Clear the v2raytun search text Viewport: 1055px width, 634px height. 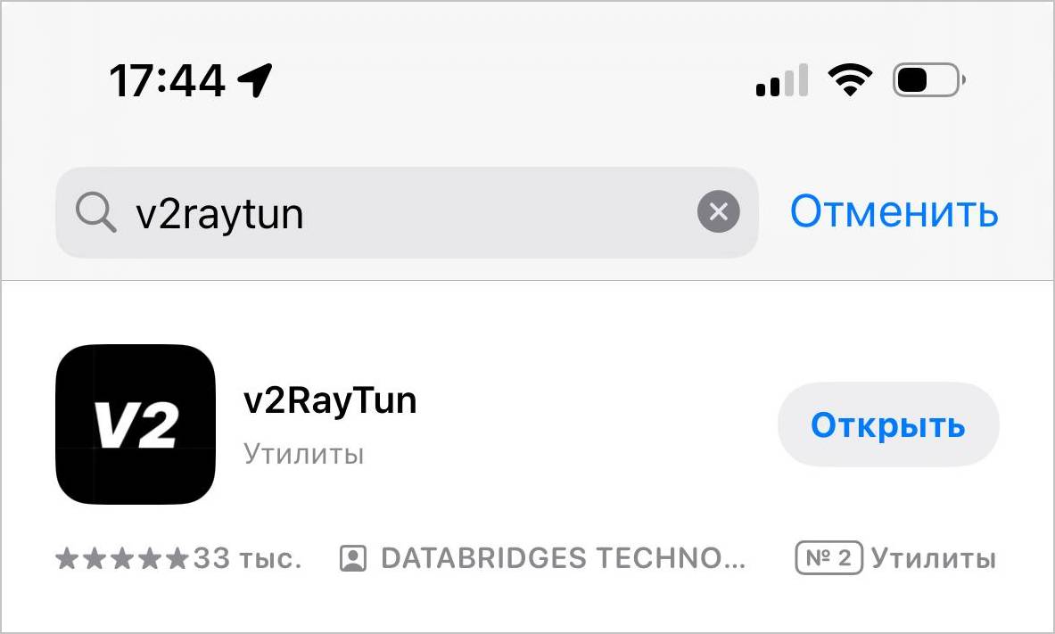click(718, 212)
